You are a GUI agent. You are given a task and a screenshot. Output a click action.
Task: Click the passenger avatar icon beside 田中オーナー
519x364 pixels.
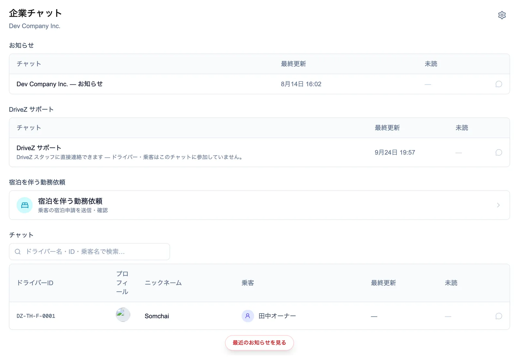pyautogui.click(x=247, y=316)
